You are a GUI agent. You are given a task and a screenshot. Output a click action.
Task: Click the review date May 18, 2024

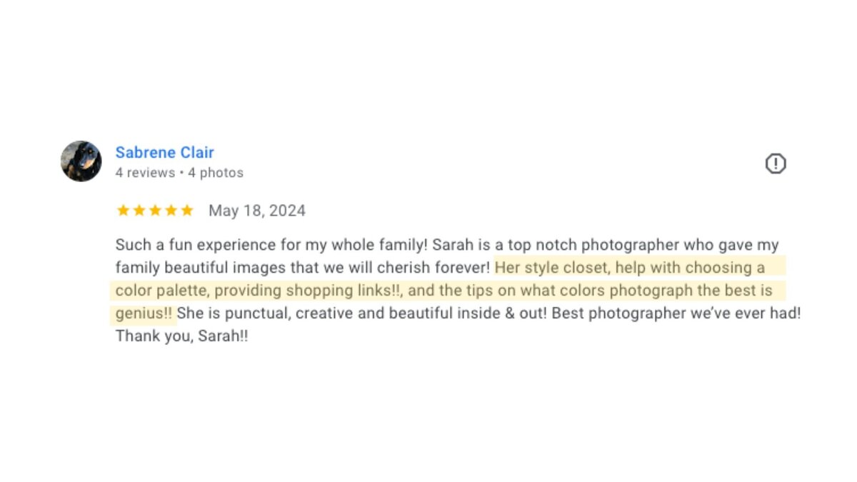257,211
